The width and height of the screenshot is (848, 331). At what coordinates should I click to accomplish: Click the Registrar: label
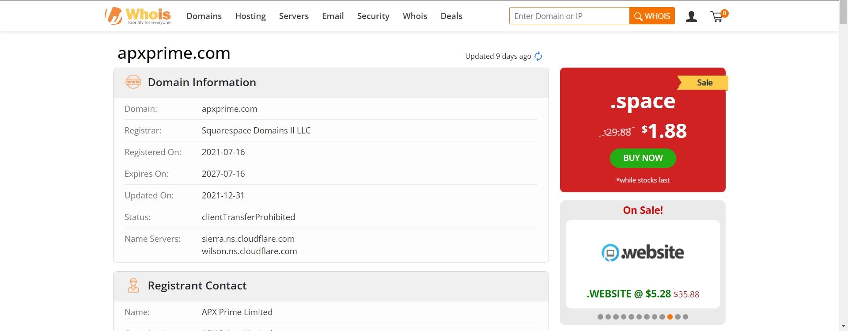point(143,130)
